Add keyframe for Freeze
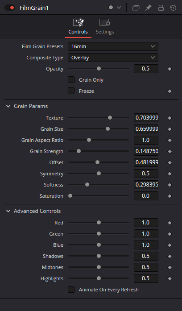 pos(170,91)
